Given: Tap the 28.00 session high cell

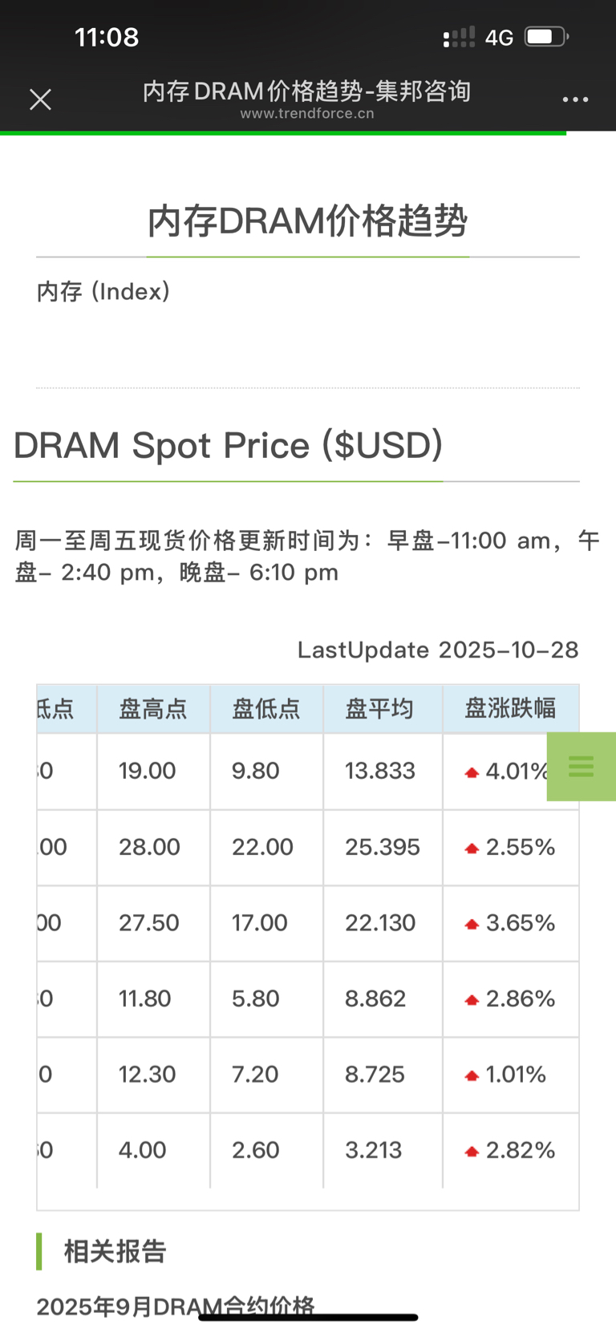Looking at the screenshot, I should coord(149,847).
